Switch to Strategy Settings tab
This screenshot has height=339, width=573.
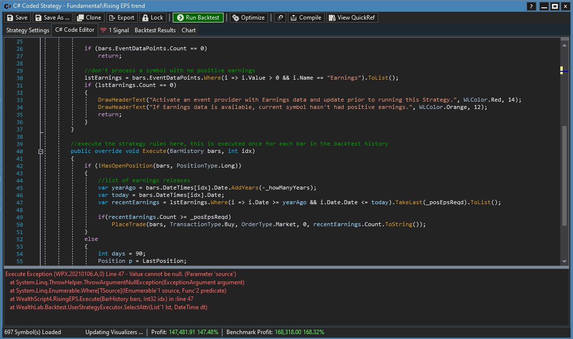coord(28,30)
